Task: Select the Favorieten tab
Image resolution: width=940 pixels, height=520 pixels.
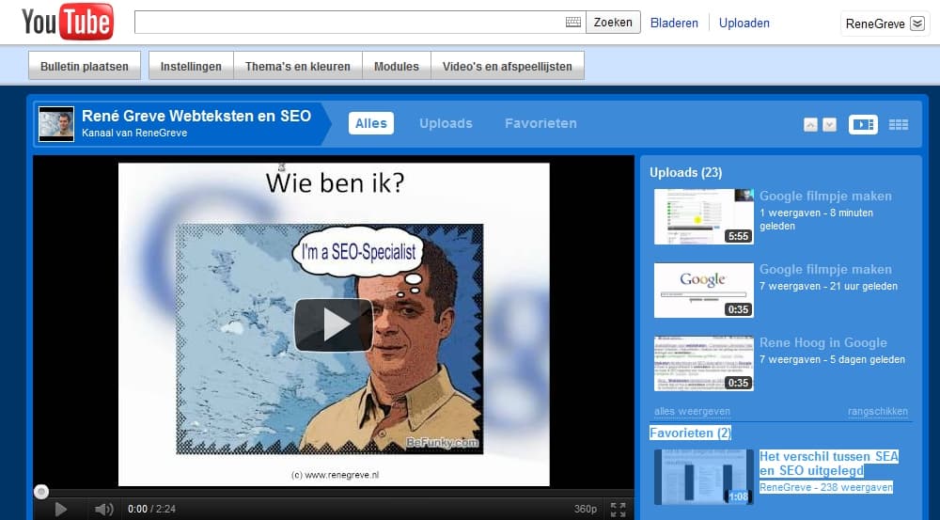Action: [540, 123]
